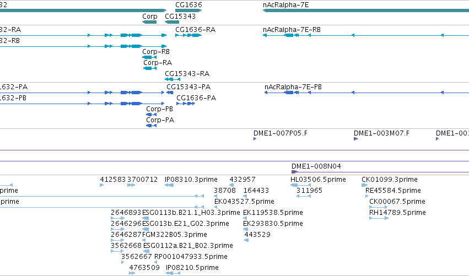Click the IP08210.5prime EST glyph

coord(173,273)
